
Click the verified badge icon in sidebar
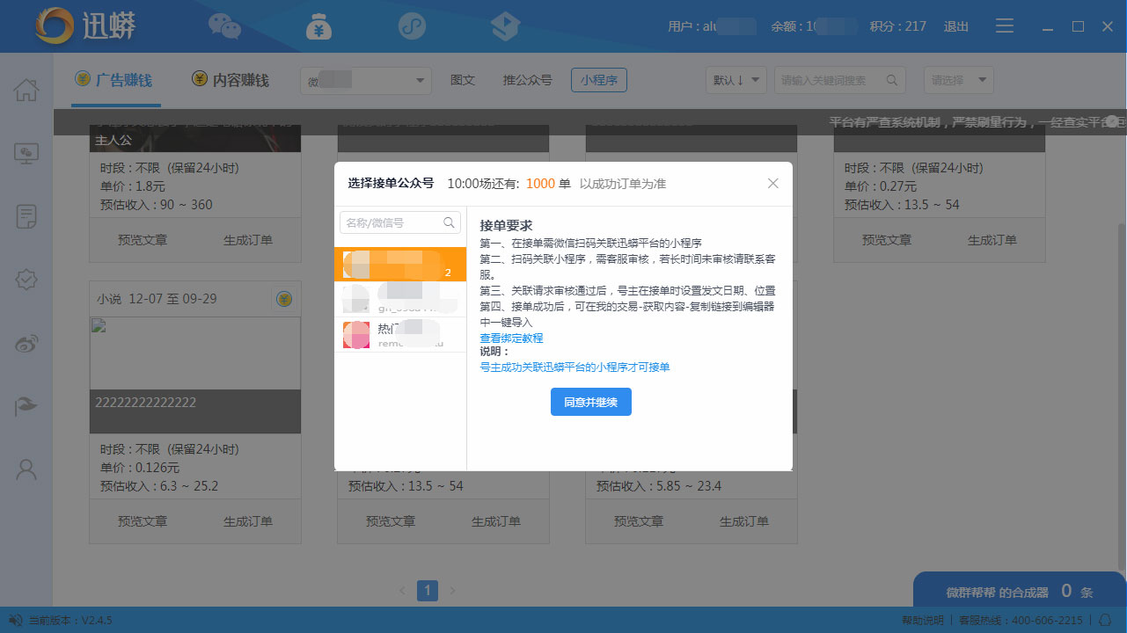point(26,280)
